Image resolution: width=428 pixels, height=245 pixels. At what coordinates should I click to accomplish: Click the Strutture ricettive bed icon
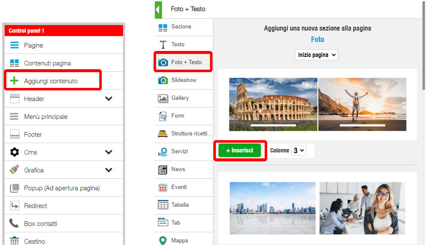(x=163, y=134)
